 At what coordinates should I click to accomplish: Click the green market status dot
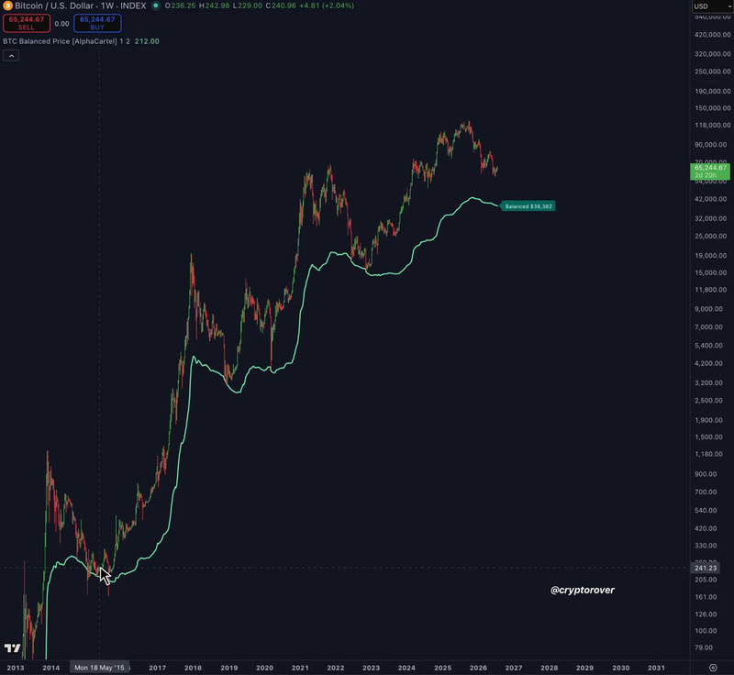[155, 6]
